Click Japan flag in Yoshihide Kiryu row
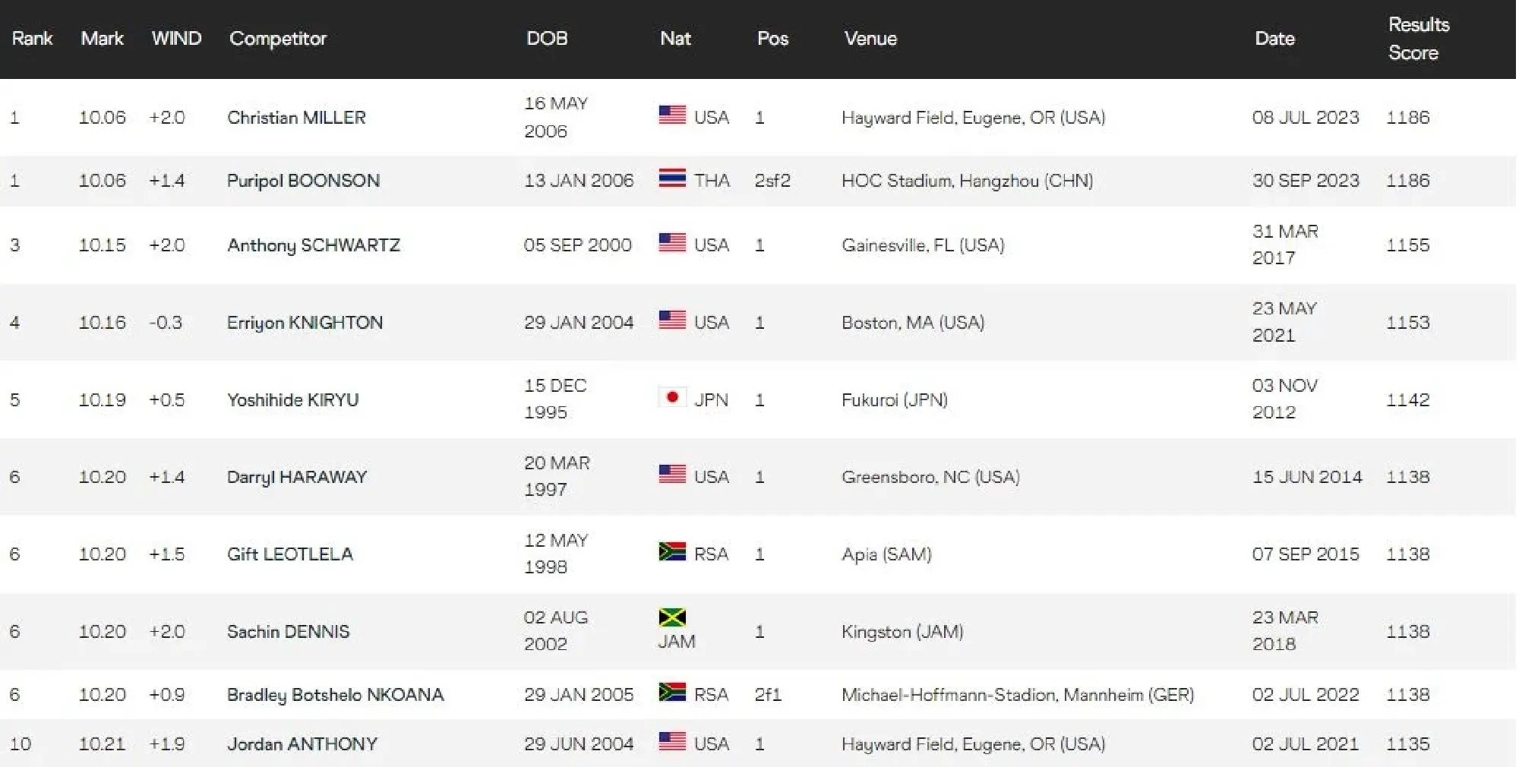 coord(672,397)
